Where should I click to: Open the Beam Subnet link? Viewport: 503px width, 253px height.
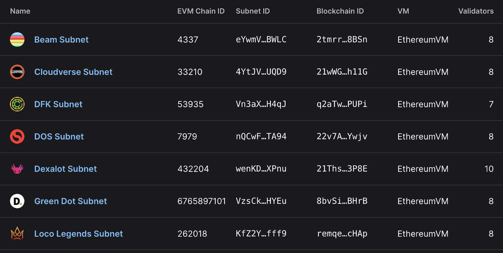coord(61,40)
